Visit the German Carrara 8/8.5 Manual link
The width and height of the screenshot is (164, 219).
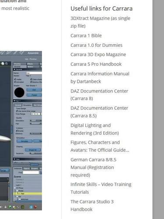[x=93, y=167]
